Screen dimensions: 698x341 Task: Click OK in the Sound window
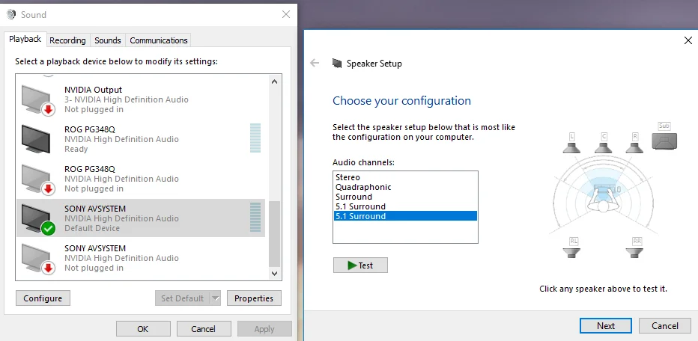point(143,329)
